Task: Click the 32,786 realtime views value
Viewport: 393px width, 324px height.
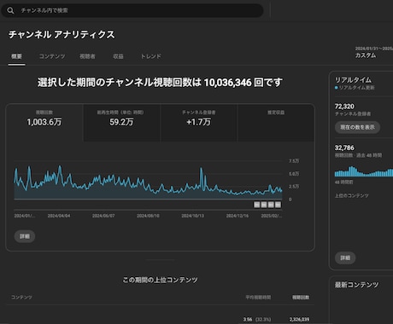Action: tap(344, 148)
